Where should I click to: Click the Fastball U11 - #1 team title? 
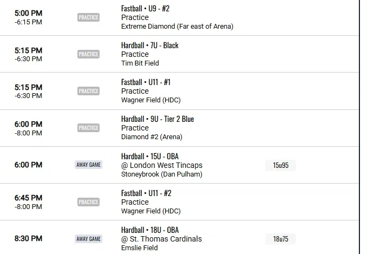(x=146, y=82)
